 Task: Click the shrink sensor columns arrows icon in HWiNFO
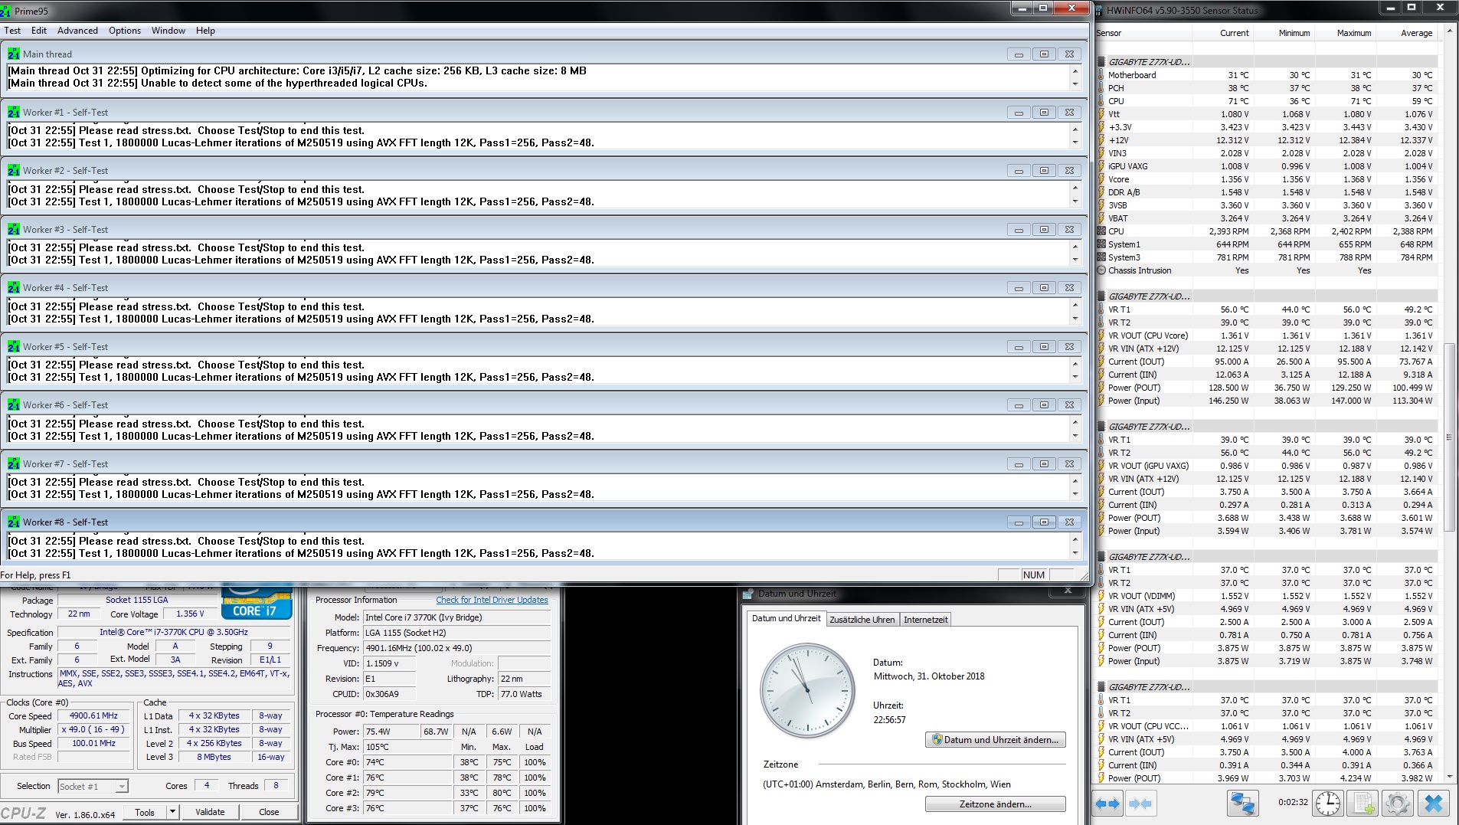[1140, 804]
